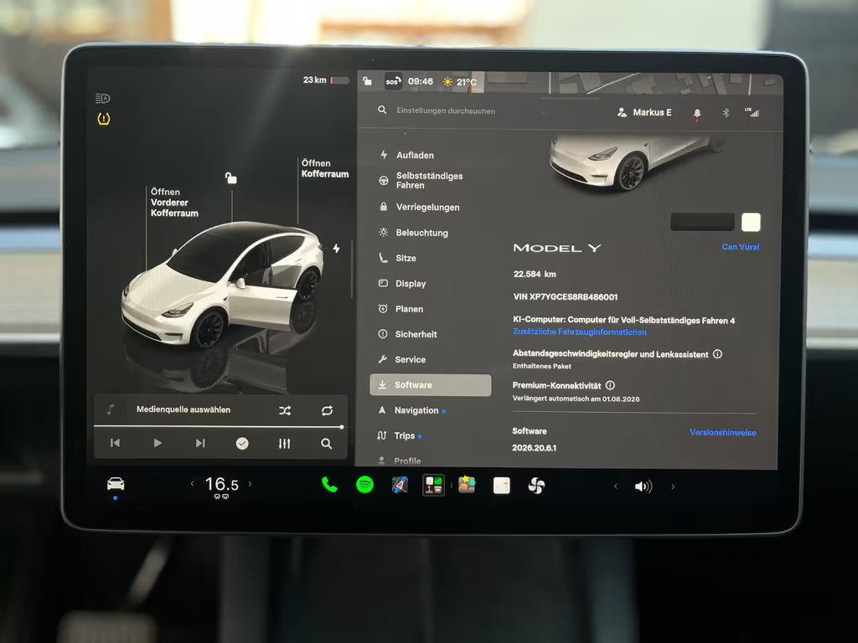Skip to previous track
The height and width of the screenshot is (643, 858).
coord(115,443)
